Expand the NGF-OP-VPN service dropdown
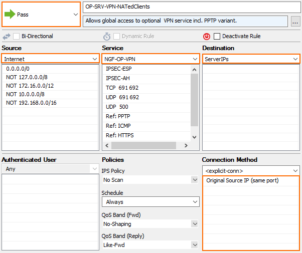 150,59
